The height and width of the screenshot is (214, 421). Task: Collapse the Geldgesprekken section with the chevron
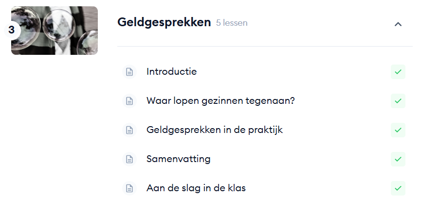pyautogui.click(x=398, y=24)
